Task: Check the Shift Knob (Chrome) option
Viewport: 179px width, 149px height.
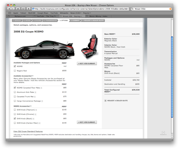Action: click(15, 114)
